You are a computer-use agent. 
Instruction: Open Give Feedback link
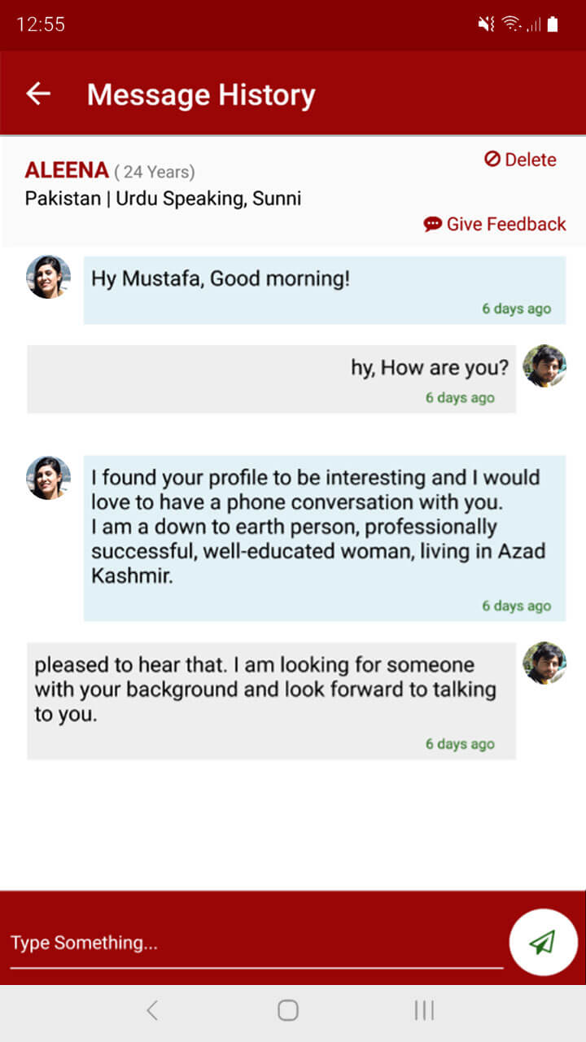[495, 224]
